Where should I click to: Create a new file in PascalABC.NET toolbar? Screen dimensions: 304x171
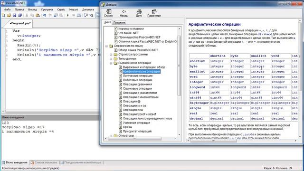coord(3,15)
